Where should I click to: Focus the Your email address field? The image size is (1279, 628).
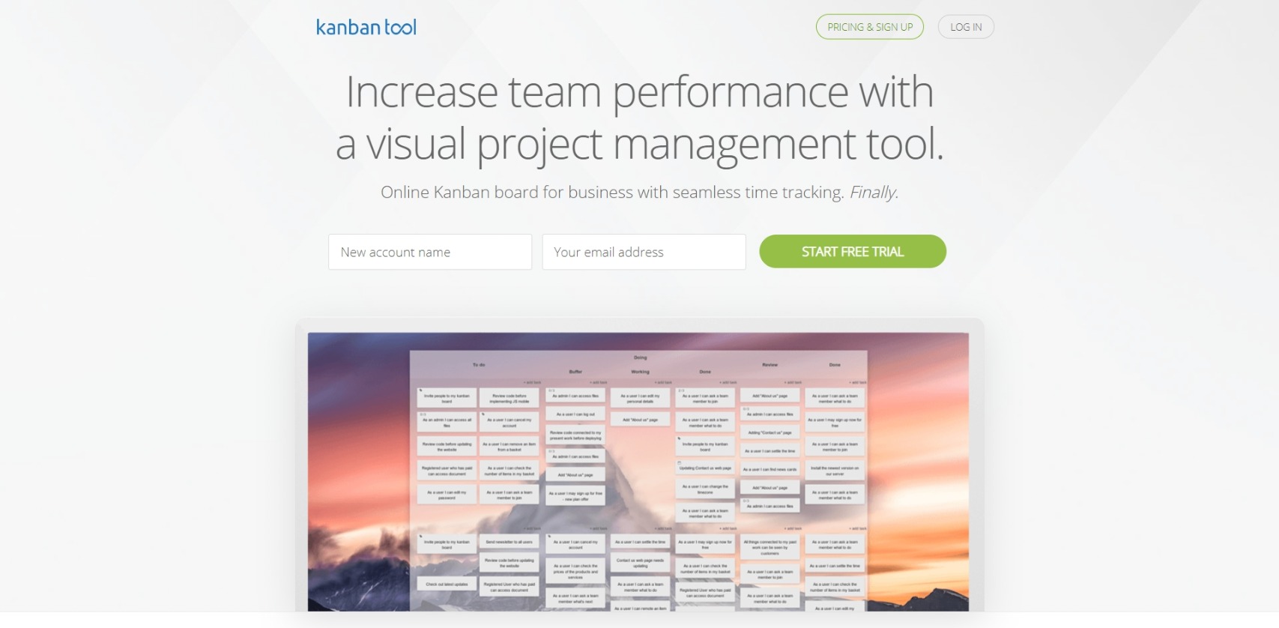[x=644, y=252]
